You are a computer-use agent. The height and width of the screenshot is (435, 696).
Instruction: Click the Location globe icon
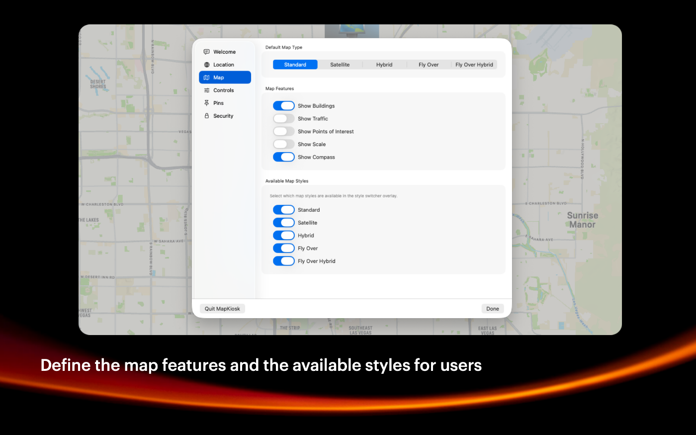pyautogui.click(x=207, y=65)
